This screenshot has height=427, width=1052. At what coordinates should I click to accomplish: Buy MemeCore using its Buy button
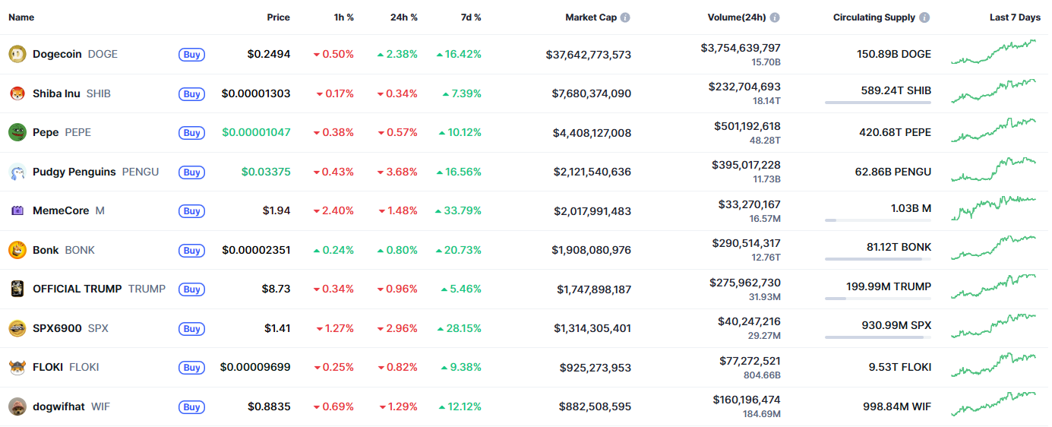(192, 211)
